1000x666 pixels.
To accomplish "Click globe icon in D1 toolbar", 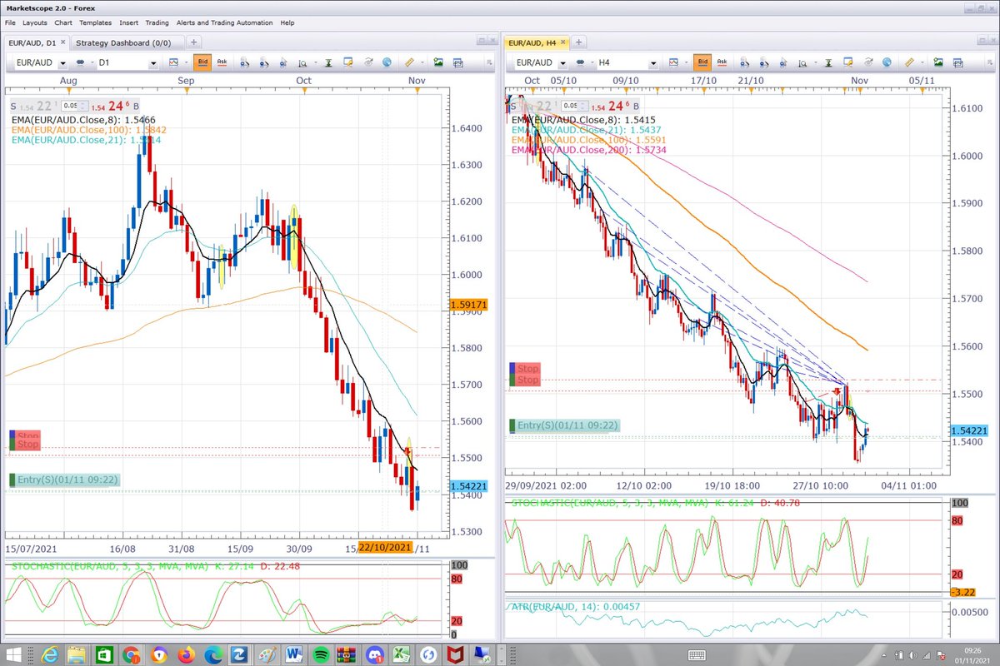I will (x=387, y=62).
